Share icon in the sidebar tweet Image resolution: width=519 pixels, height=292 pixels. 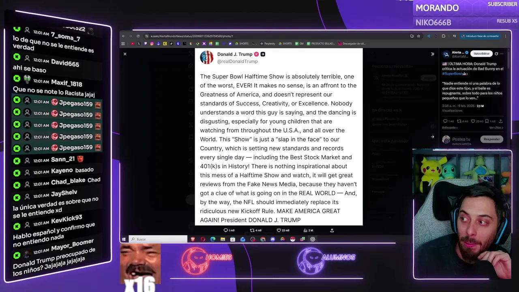tap(501, 121)
